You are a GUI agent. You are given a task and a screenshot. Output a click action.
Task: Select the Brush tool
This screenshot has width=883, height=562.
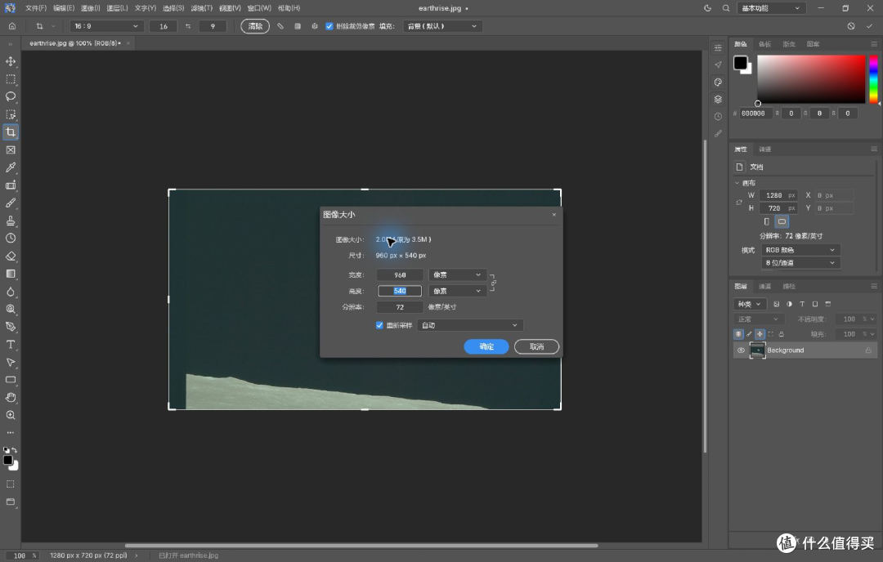click(11, 203)
